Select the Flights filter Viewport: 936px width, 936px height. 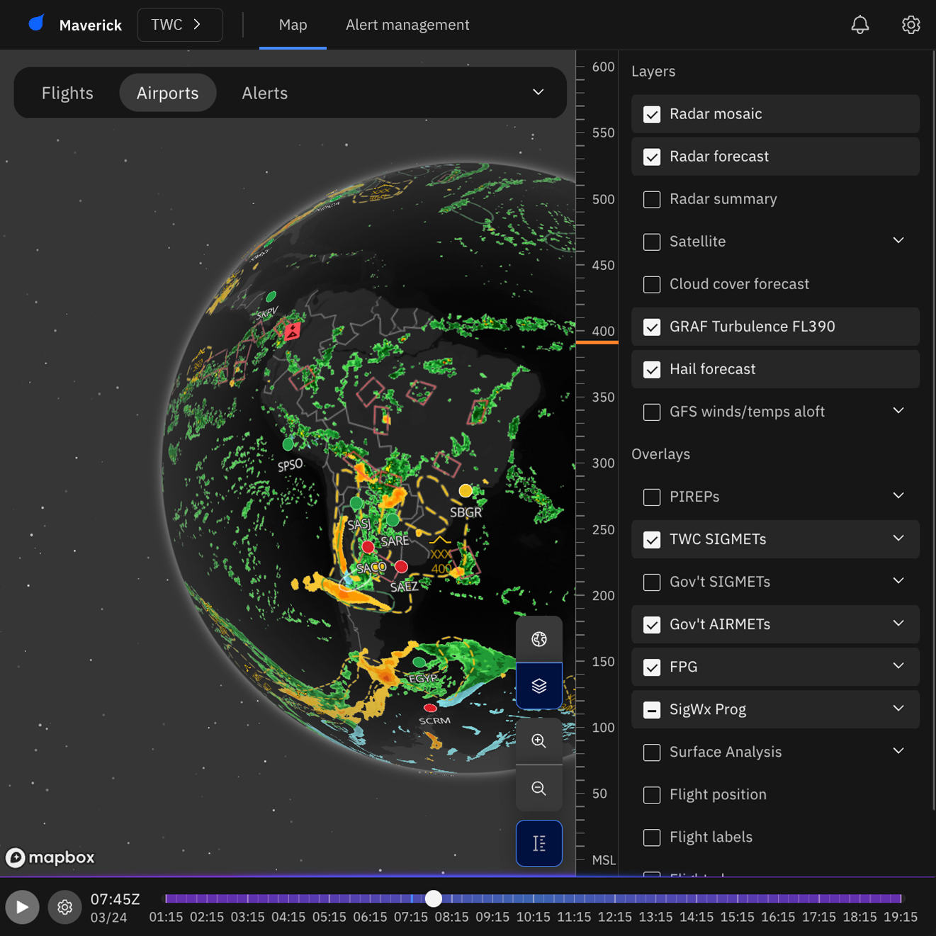[x=67, y=92]
